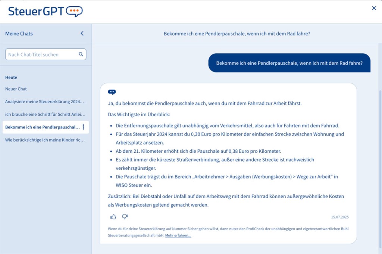Click the 'Zusätzlich: Bei Diebstahl' paragraph
This screenshot has height=254, width=382.
tap(226, 200)
